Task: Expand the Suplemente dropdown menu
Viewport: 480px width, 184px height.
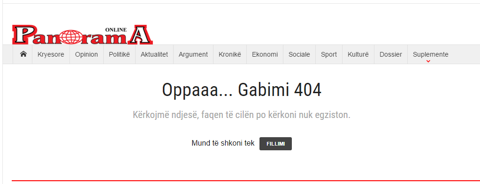Action: coord(430,54)
